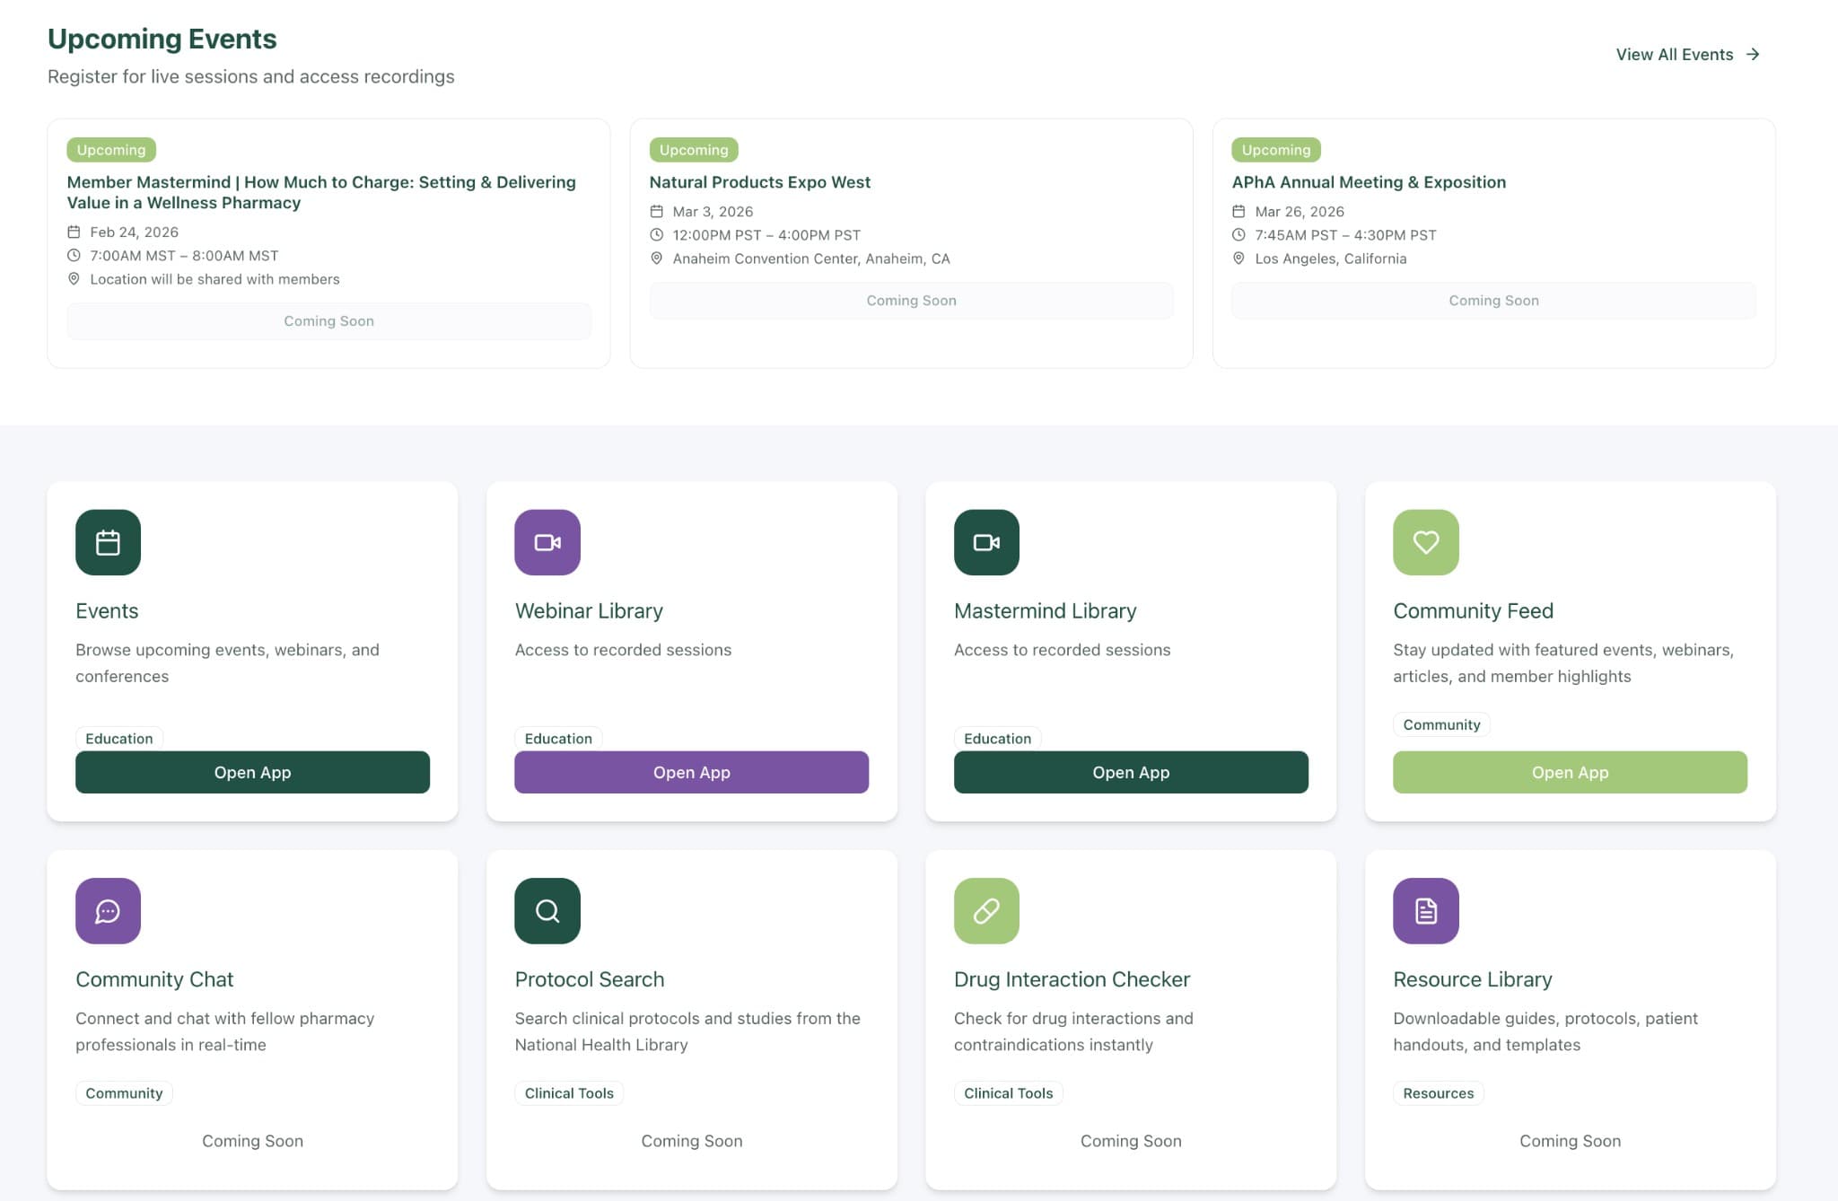Select the Drug Interaction Checker pill icon

tap(986, 911)
